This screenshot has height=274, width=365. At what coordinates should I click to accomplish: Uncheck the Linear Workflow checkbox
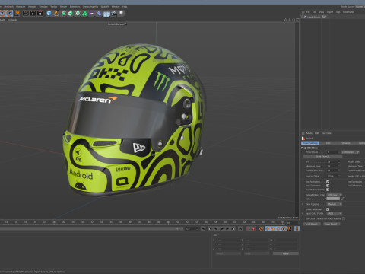pyautogui.click(x=328, y=209)
